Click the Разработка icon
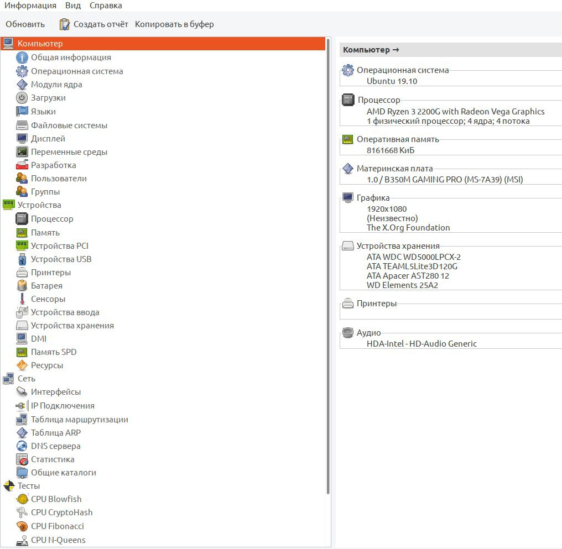 22,165
